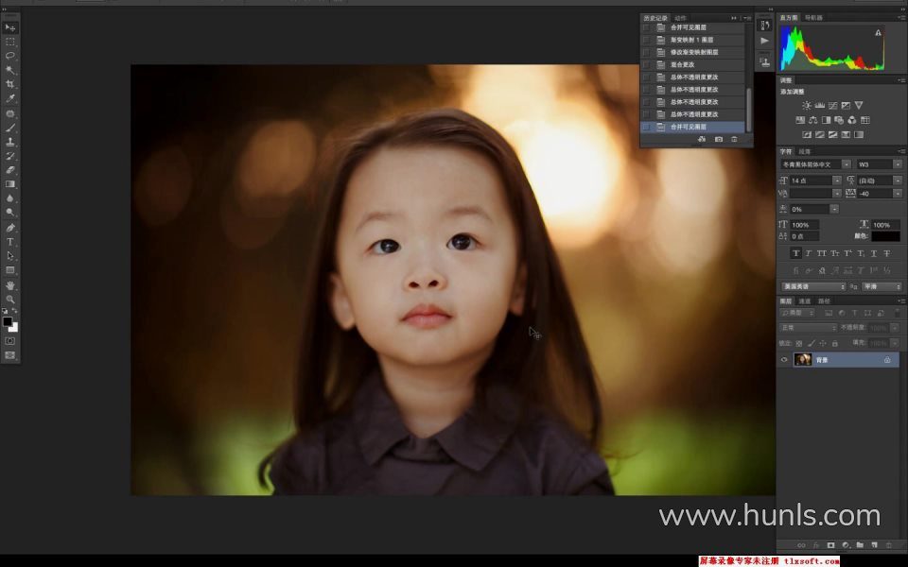Select the Clone Stamp tool
This screenshot has width=908, height=567.
coord(9,142)
